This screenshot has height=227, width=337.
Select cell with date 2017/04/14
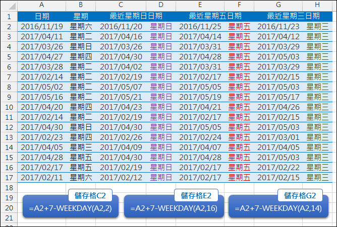(200, 37)
